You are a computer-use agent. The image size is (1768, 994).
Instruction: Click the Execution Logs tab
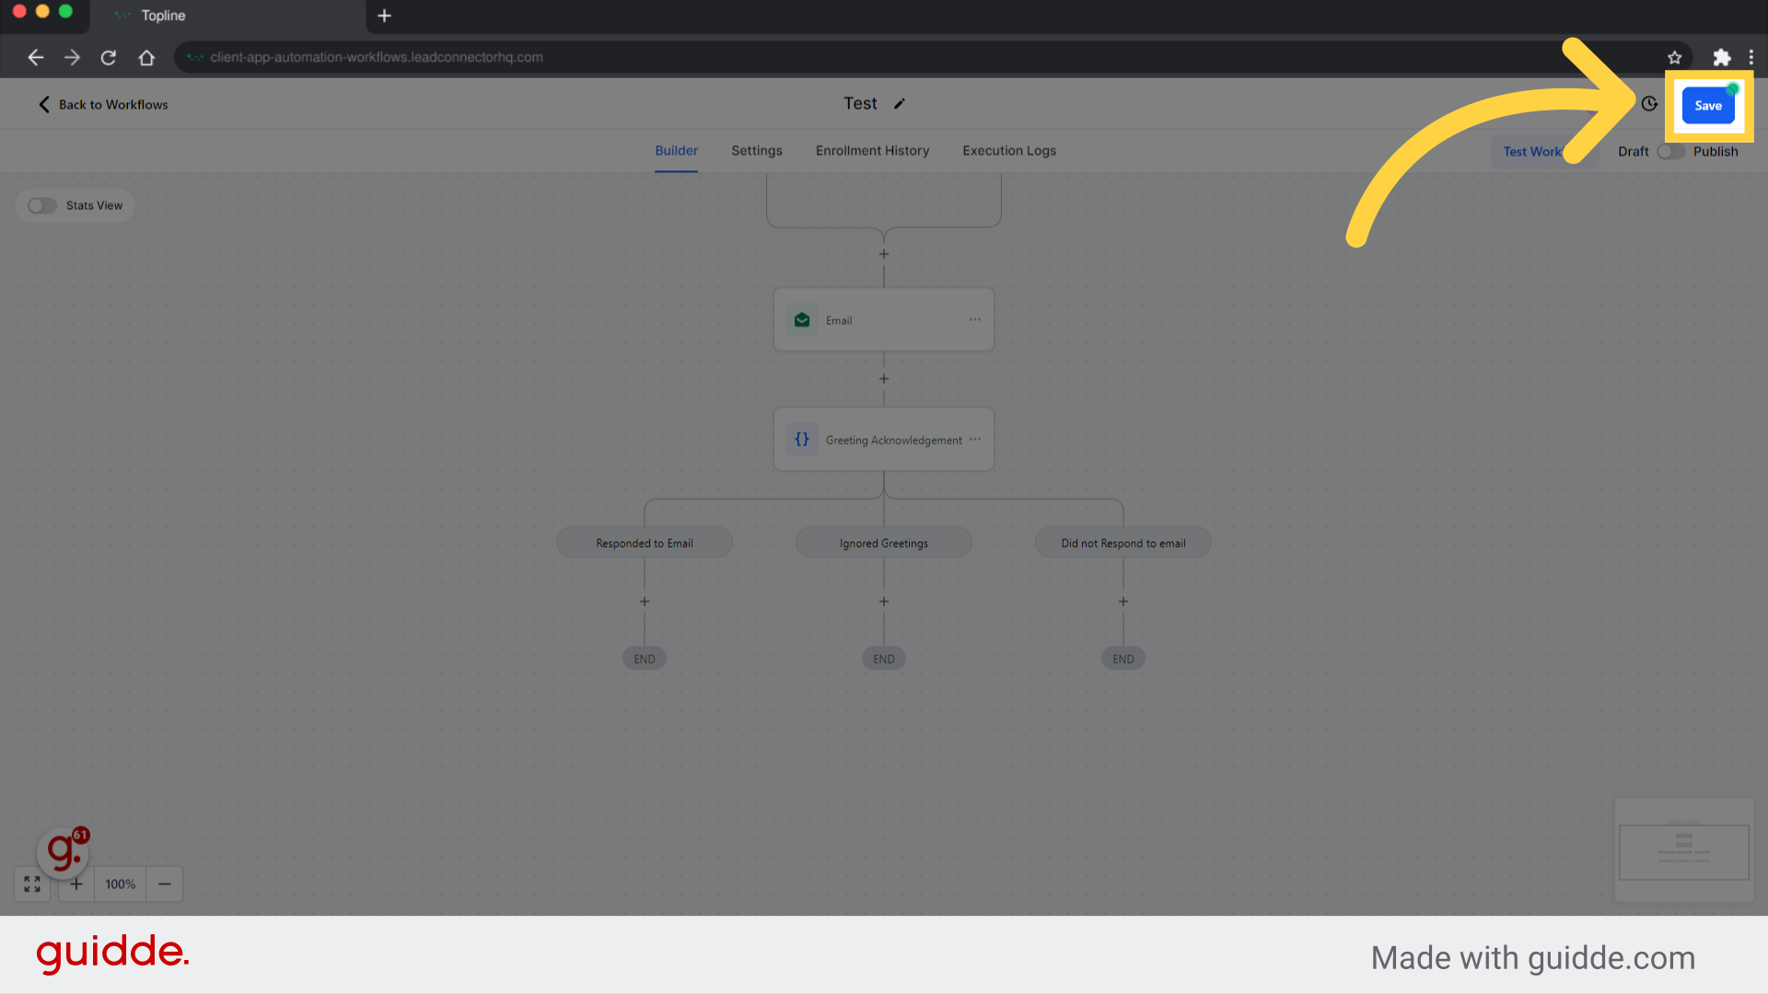click(1009, 151)
